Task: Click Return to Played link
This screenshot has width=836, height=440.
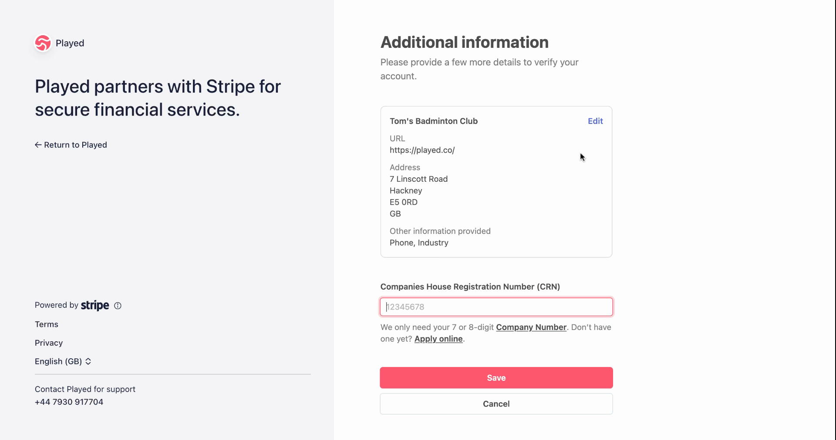Action: (71, 145)
